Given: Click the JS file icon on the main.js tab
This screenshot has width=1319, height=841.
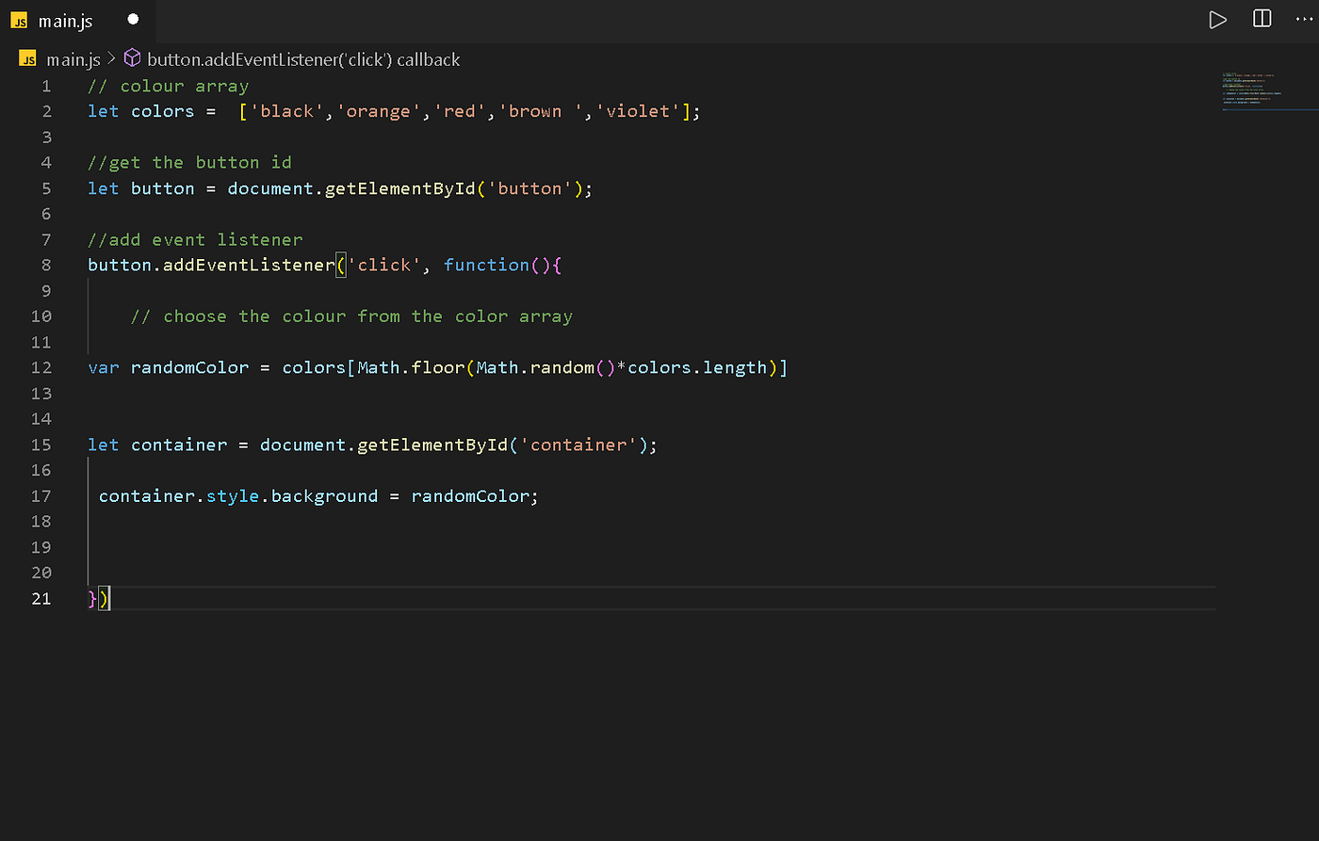Looking at the screenshot, I should pos(19,20).
